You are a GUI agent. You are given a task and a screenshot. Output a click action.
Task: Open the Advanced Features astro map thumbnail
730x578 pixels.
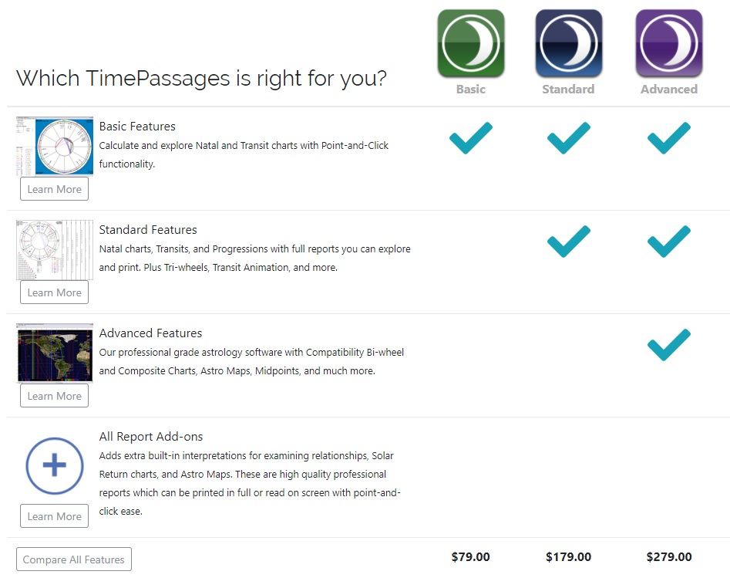(x=55, y=353)
